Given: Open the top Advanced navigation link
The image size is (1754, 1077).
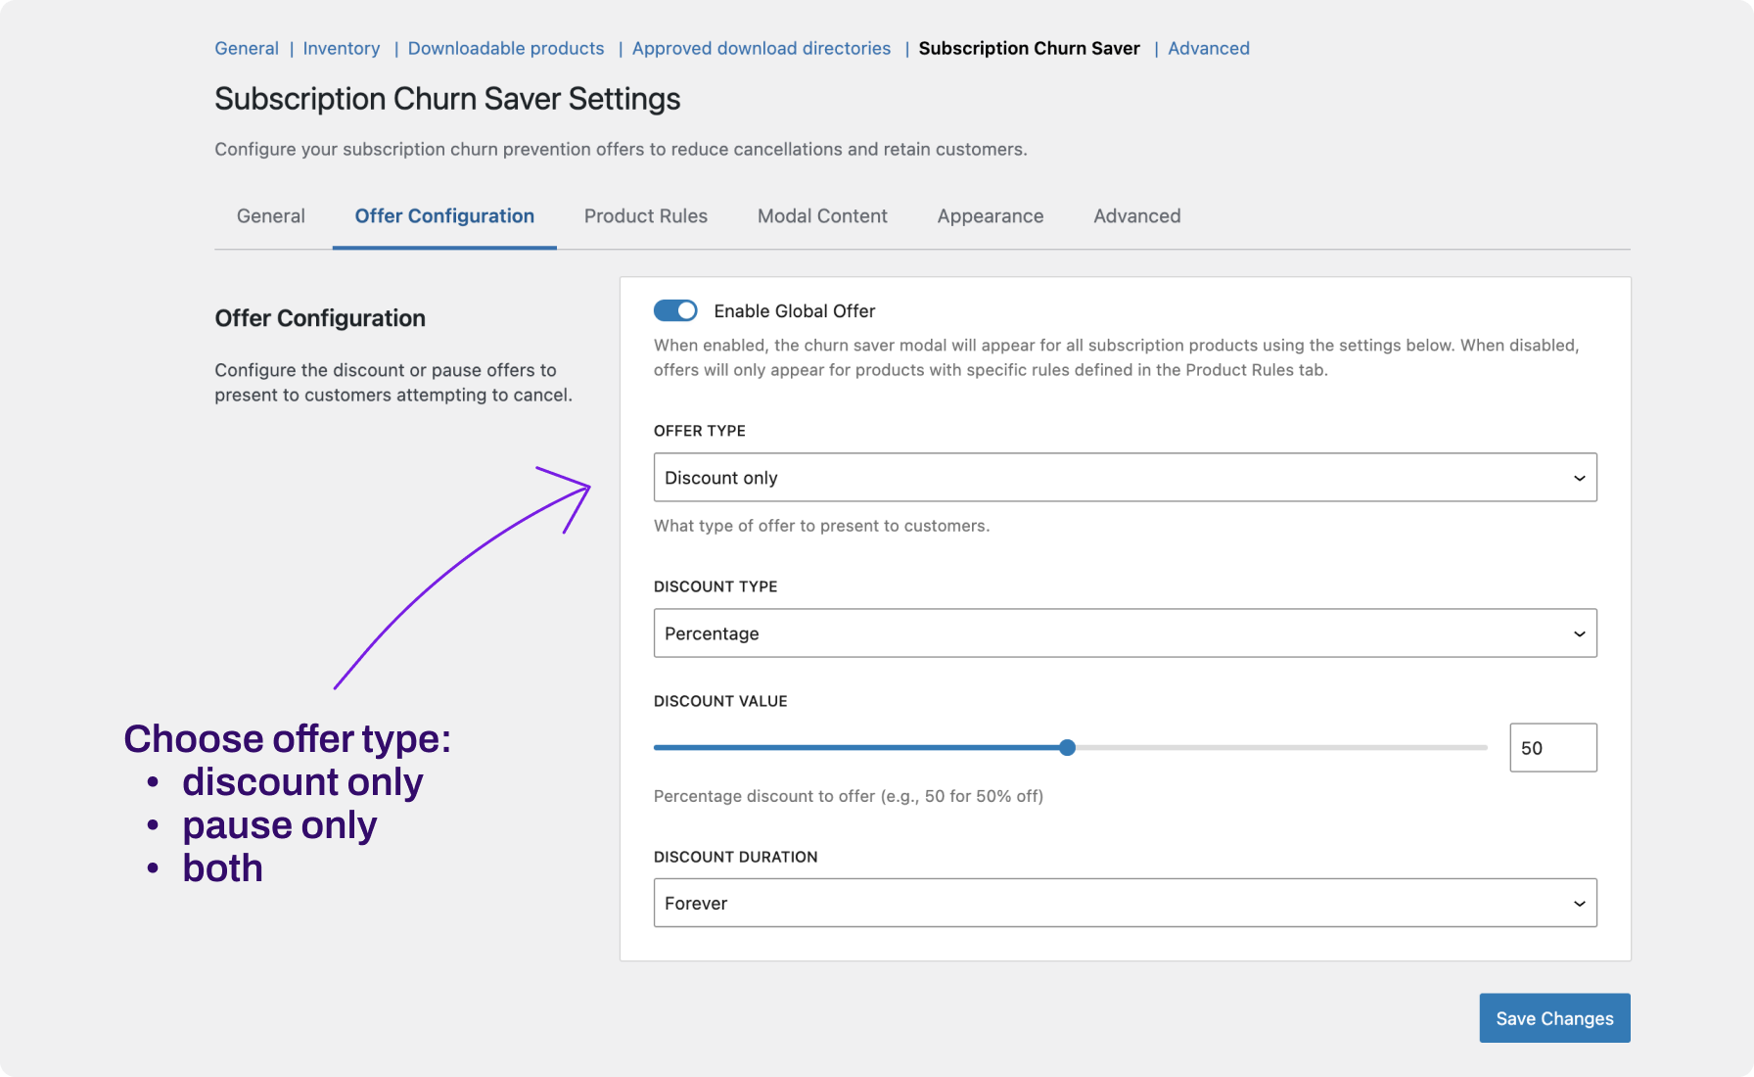Looking at the screenshot, I should 1209,49.
